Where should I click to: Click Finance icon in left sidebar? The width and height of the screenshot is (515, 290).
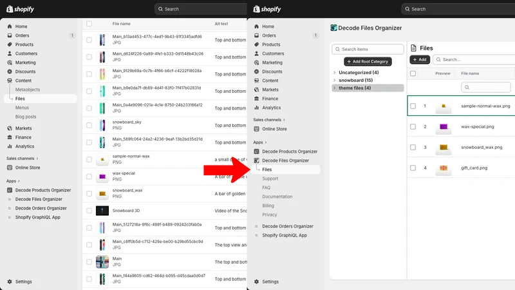10,137
